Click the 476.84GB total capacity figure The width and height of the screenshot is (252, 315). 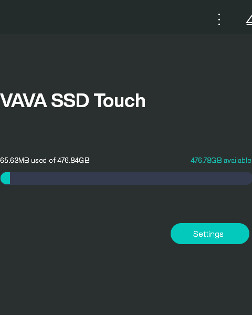click(x=73, y=160)
